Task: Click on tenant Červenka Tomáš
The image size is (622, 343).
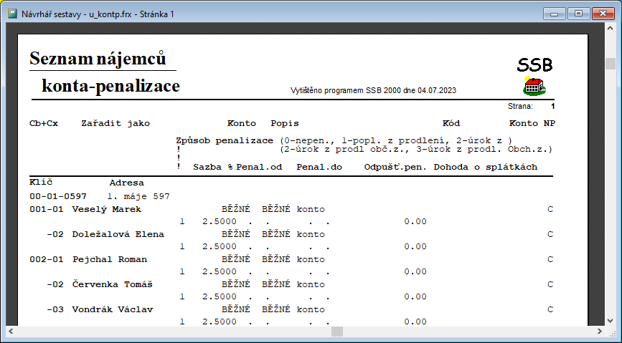Action: point(112,284)
